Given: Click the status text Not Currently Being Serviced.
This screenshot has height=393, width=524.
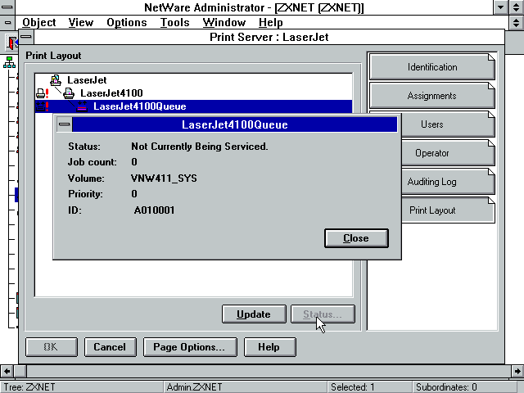Looking at the screenshot, I should pyautogui.click(x=200, y=147).
